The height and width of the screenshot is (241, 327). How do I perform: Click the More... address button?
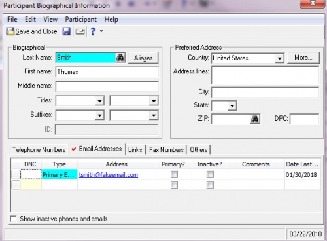coord(303,58)
